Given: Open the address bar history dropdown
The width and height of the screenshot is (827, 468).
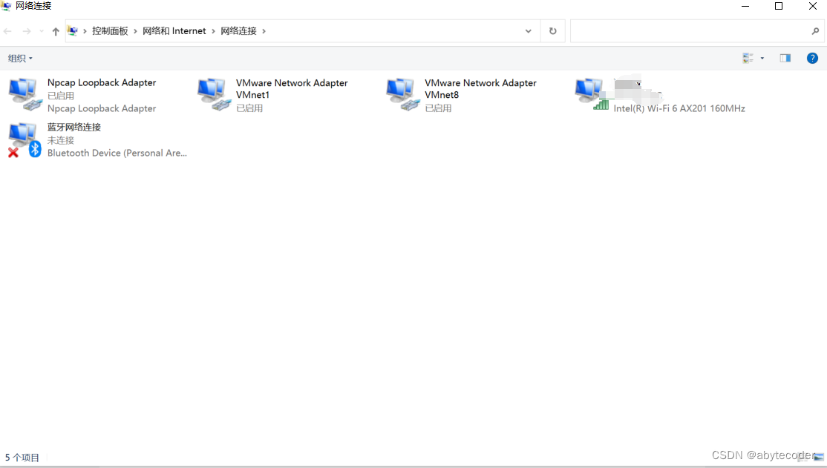Looking at the screenshot, I should pos(528,30).
